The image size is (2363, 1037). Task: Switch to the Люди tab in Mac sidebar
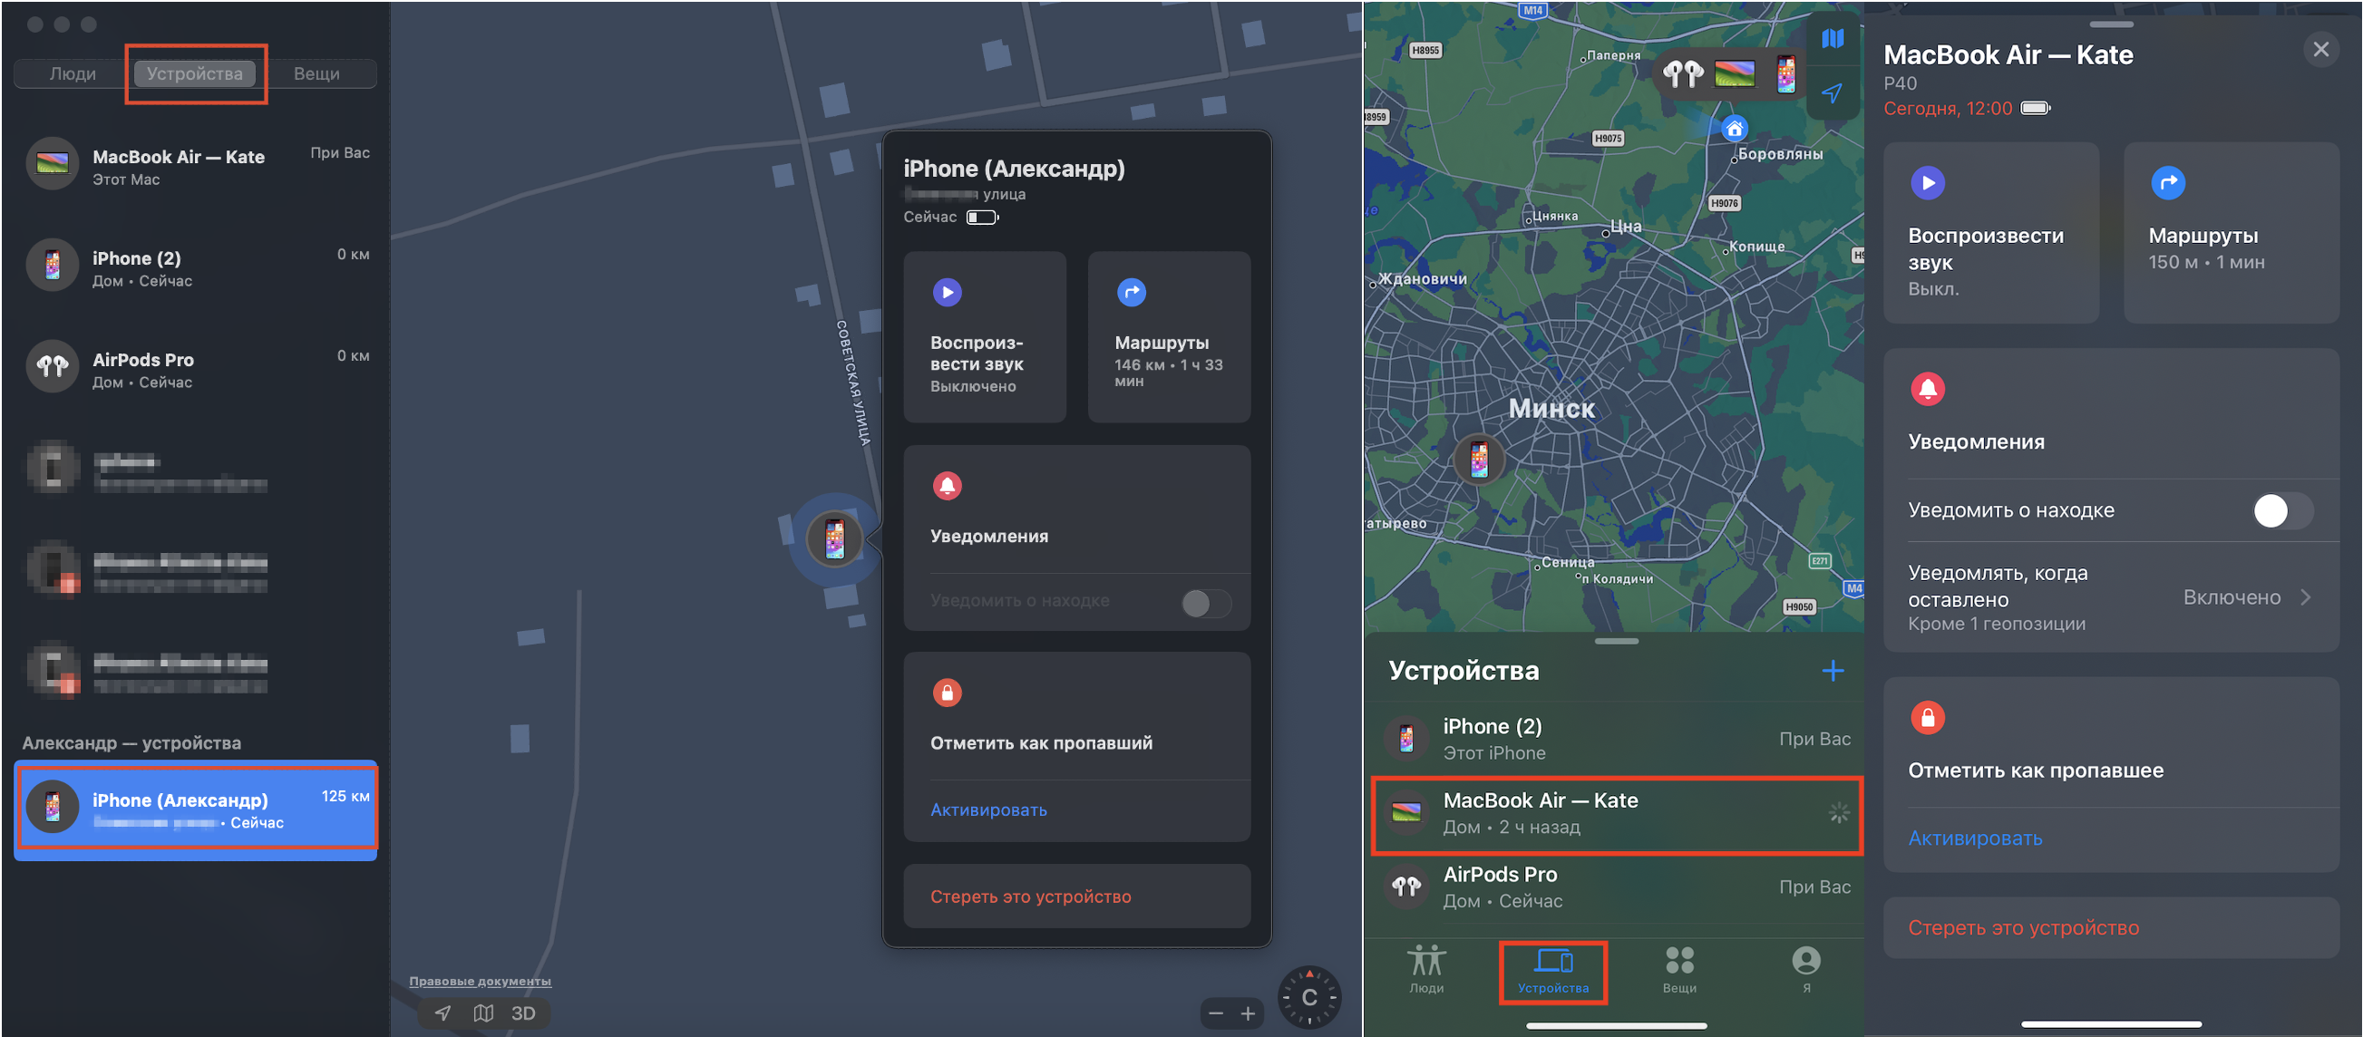pos(73,73)
